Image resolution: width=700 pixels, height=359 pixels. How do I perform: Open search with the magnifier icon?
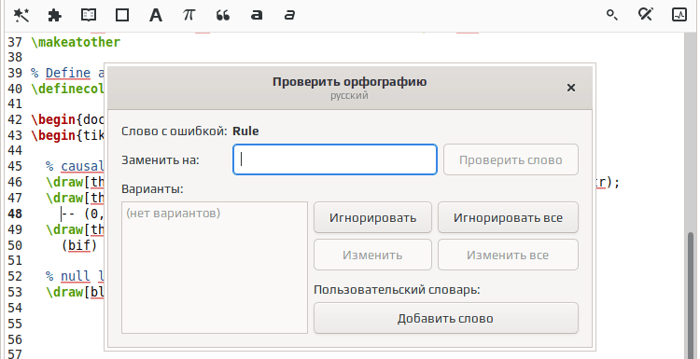click(x=611, y=15)
